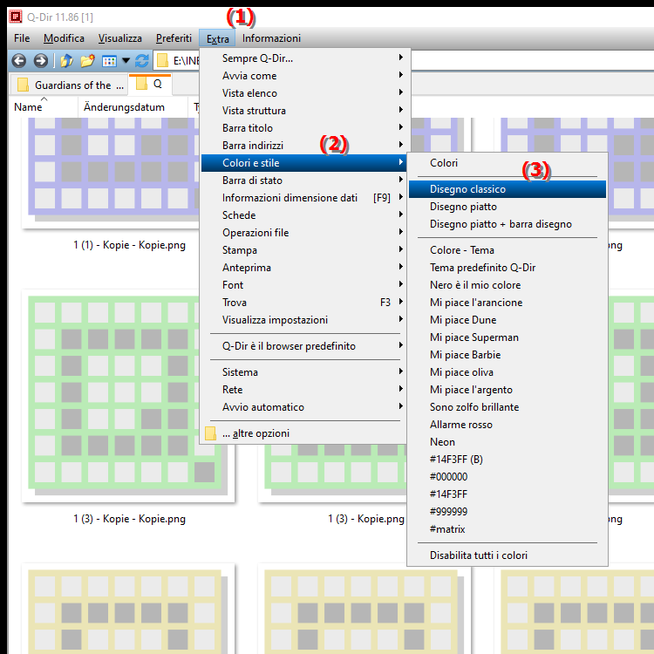
Task: Click the folder icon in address bar
Action: tap(162, 61)
